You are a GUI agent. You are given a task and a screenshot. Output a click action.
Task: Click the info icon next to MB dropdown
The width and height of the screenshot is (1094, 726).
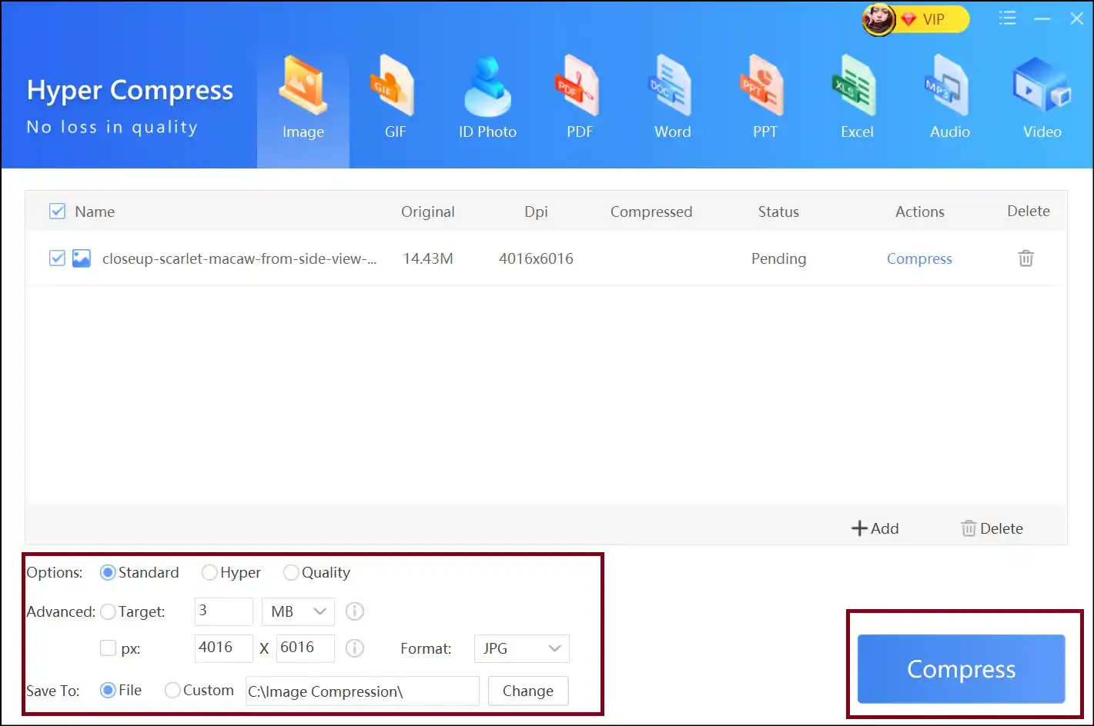point(355,611)
